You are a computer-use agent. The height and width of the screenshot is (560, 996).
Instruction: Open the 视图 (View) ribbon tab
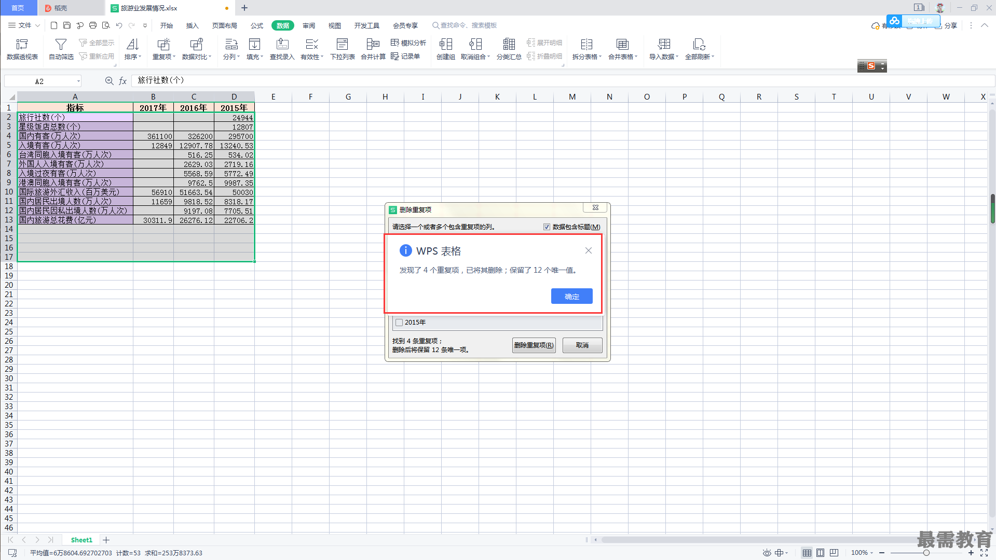click(335, 25)
